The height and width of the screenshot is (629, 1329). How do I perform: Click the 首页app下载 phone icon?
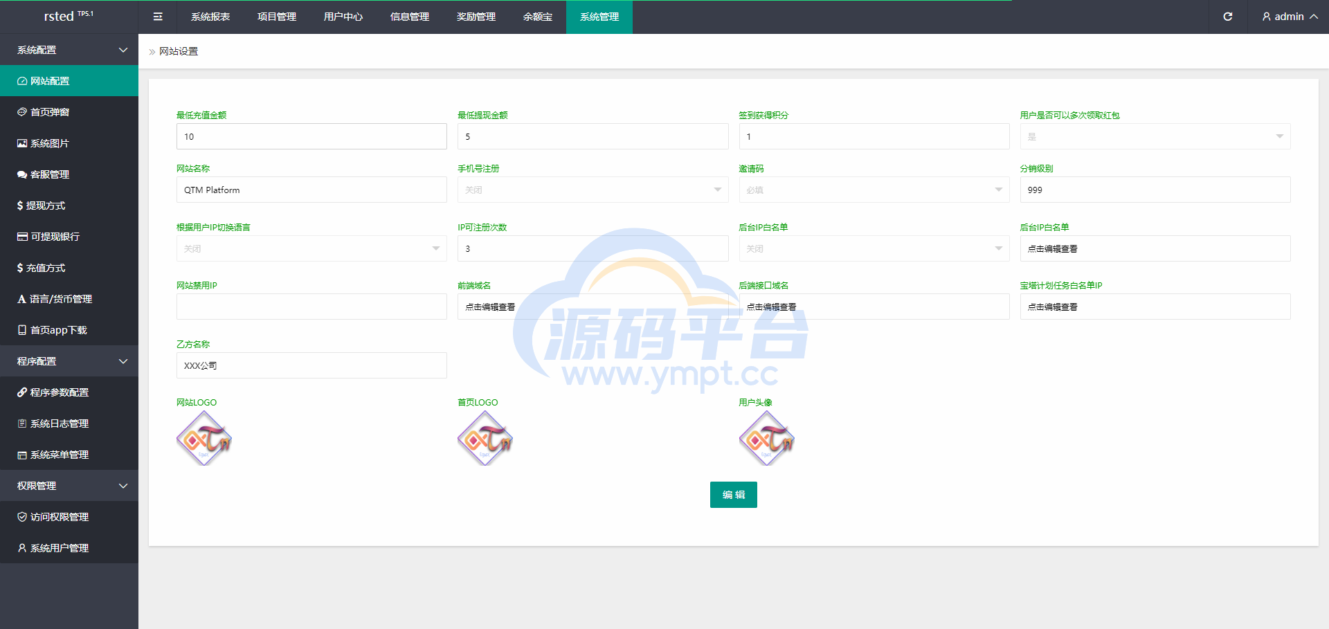(22, 330)
